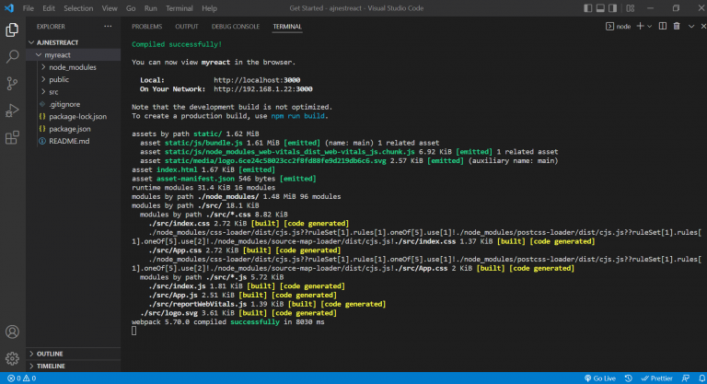The width and height of the screenshot is (707, 384).
Task: Split the terminal panel
Action: pos(664,27)
